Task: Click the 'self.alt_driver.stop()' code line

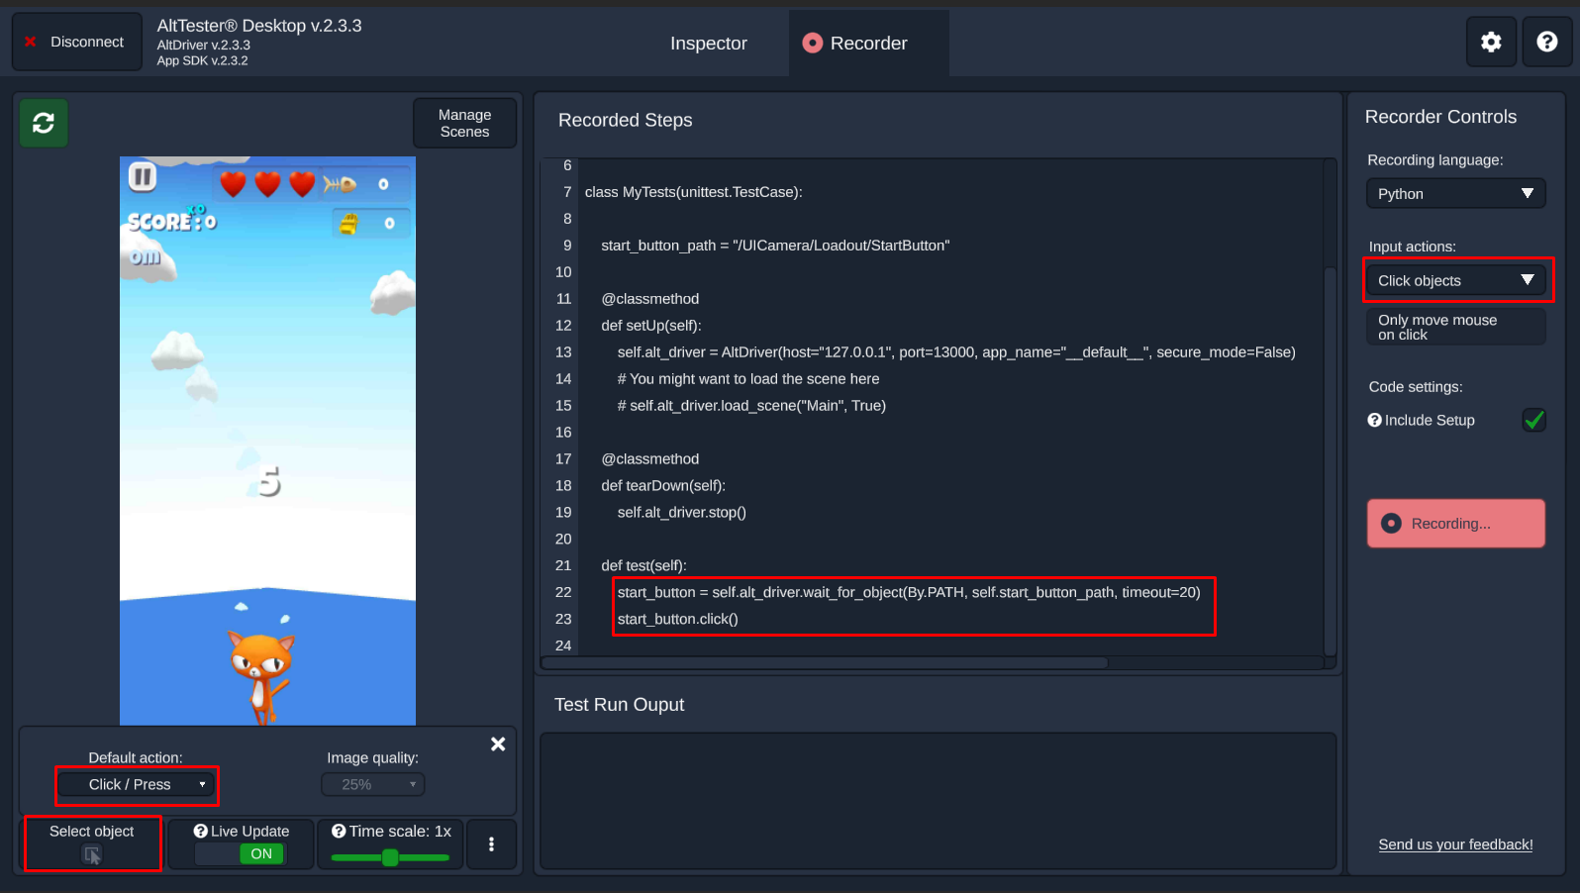Action: (682, 513)
